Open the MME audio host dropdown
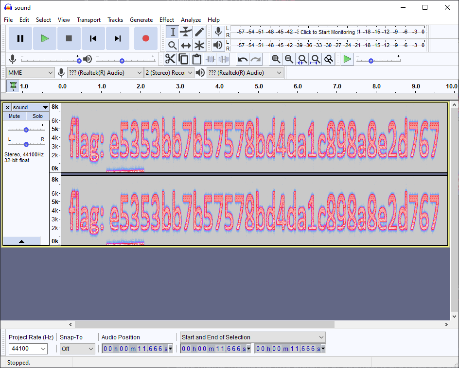This screenshot has width=459, height=368. (30, 72)
